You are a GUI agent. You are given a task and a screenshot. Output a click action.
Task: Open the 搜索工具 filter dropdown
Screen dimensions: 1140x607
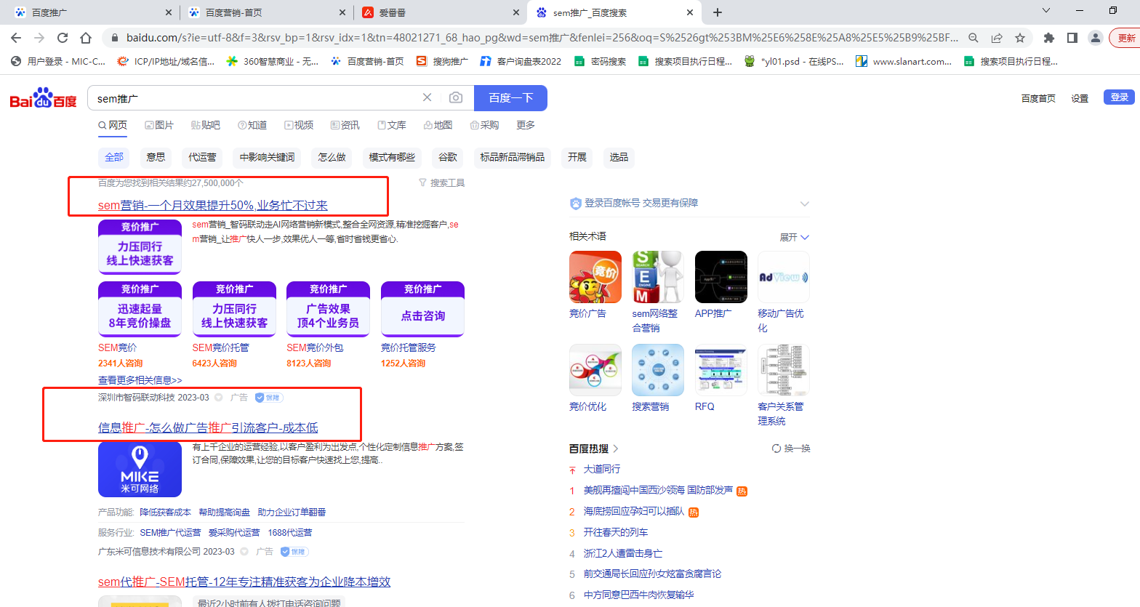coord(442,182)
